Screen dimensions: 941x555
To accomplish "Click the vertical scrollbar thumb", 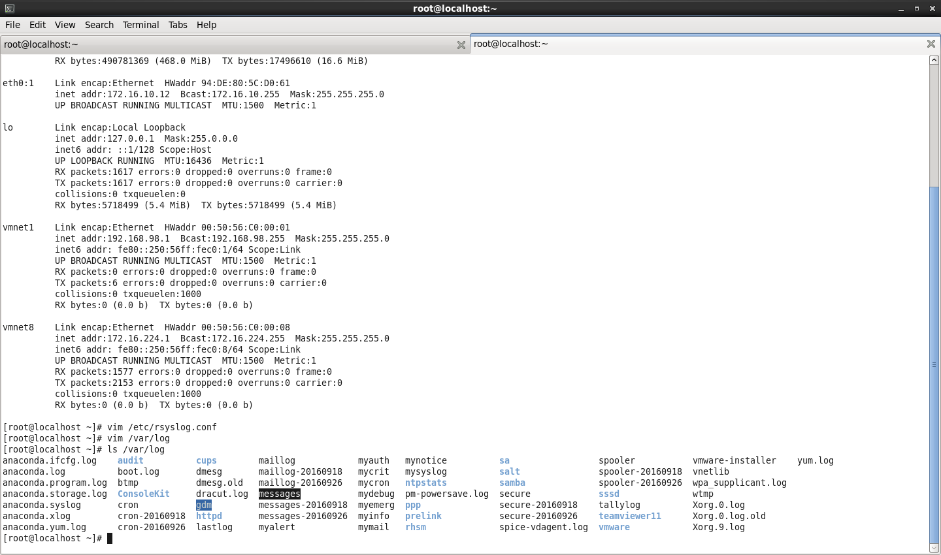I will click(934, 364).
